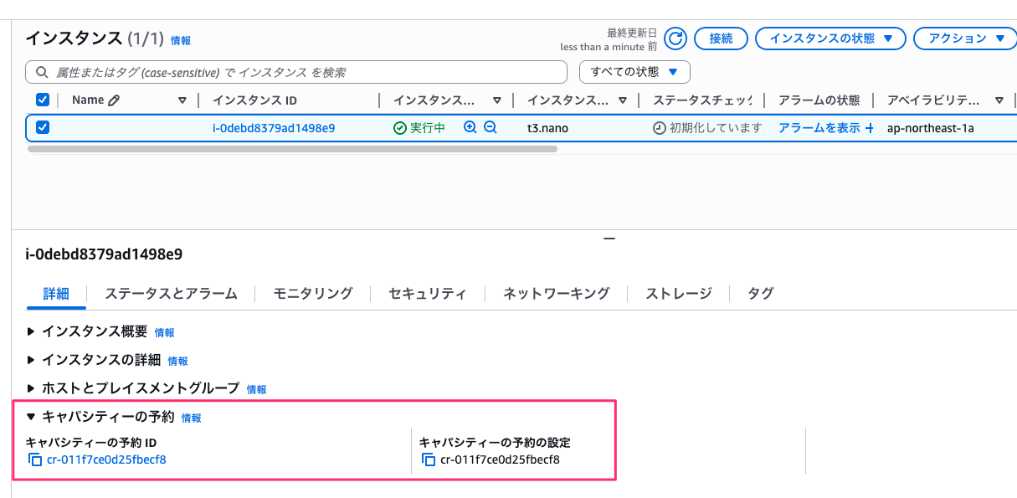The width and height of the screenshot is (1017, 498).
Task: Open the インスタンスの状態 dropdown
Action: [830, 39]
